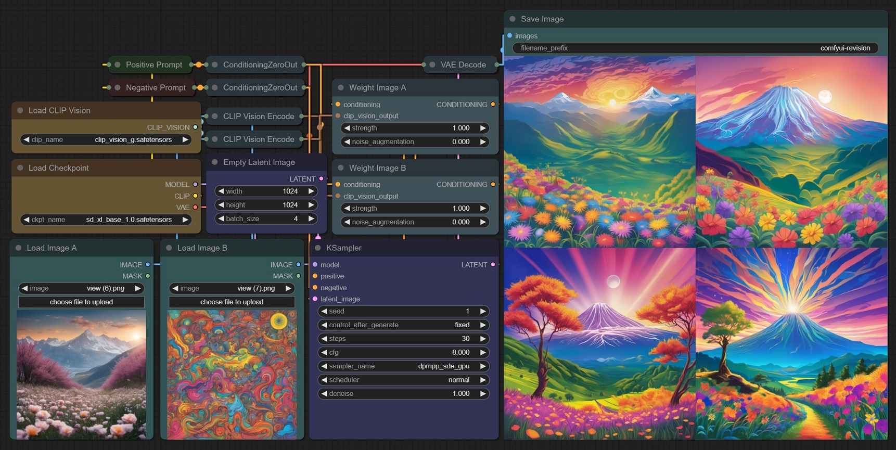Click the KSampler node collapse dot
Image resolution: width=896 pixels, height=450 pixels.
click(x=318, y=248)
